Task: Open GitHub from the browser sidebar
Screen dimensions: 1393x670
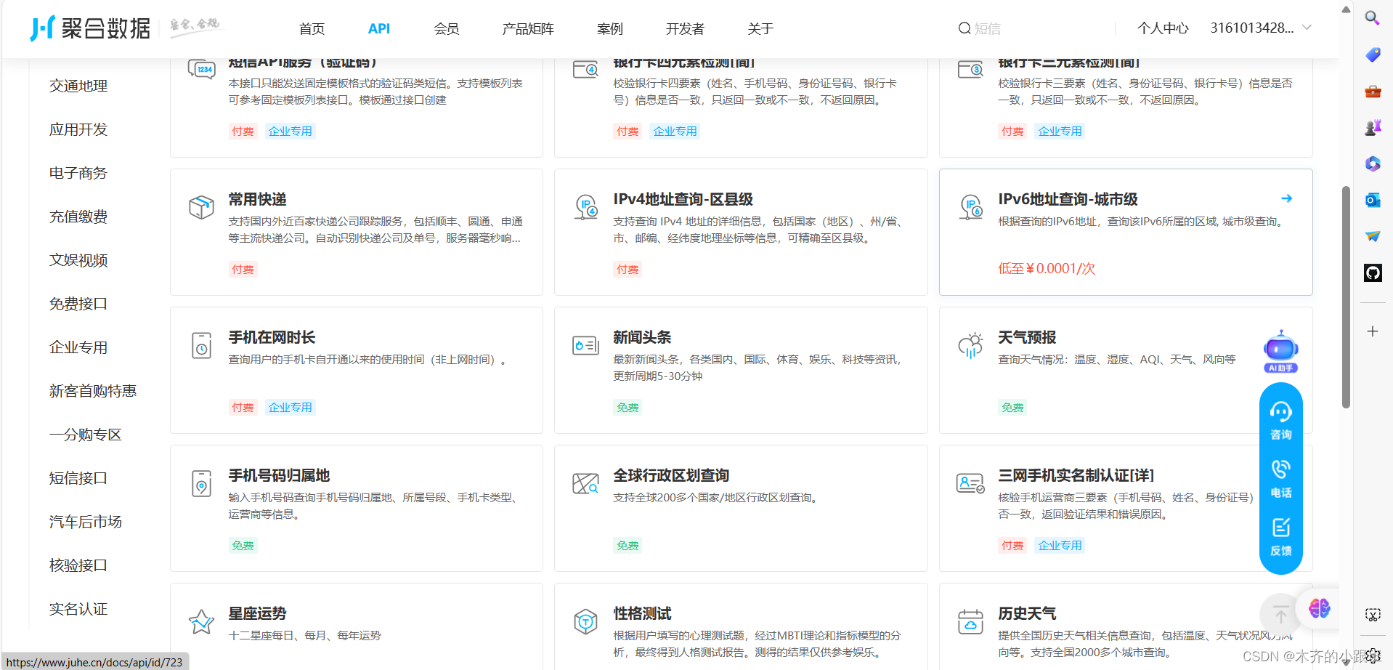Action: coord(1372,273)
